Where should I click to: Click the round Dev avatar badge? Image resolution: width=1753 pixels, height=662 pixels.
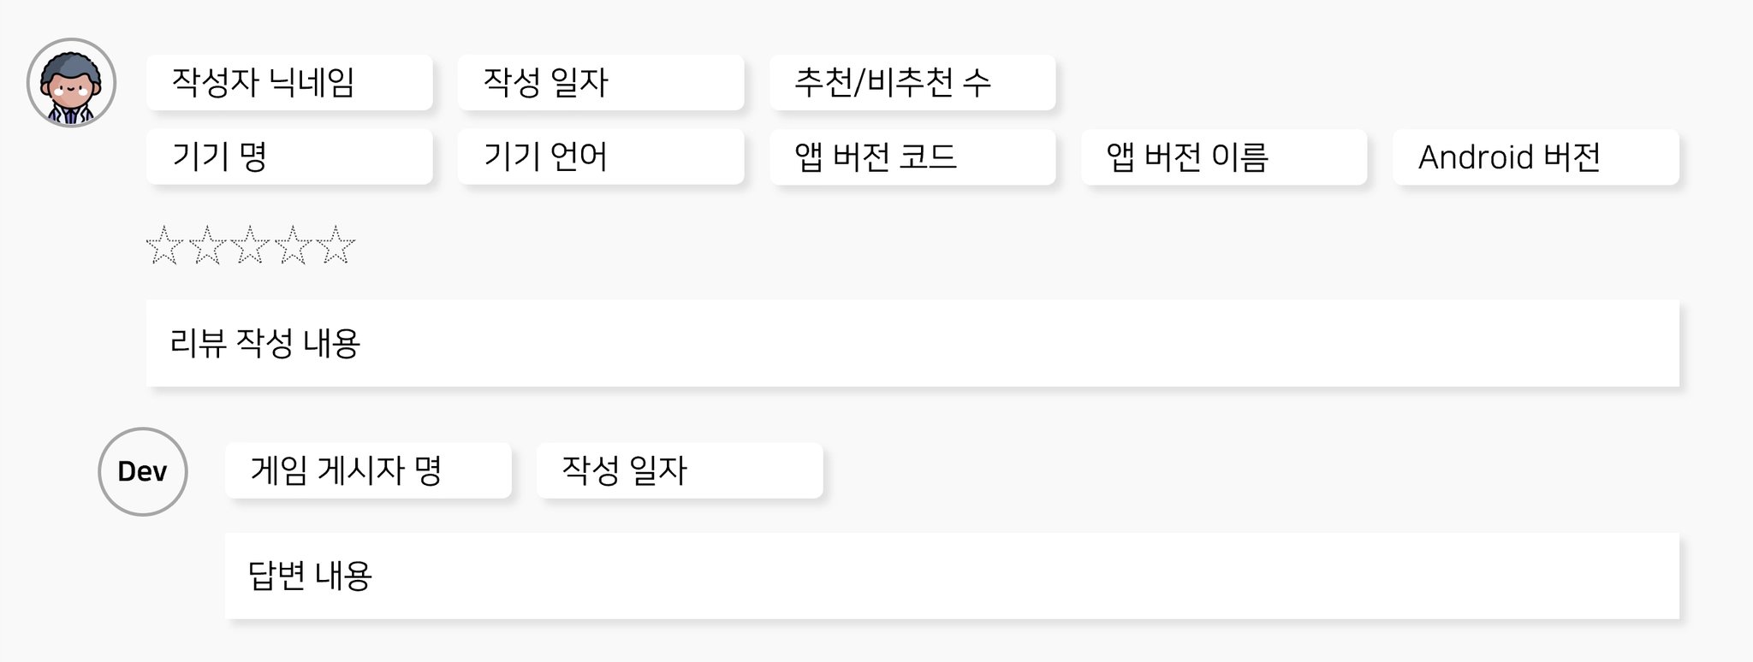(143, 471)
